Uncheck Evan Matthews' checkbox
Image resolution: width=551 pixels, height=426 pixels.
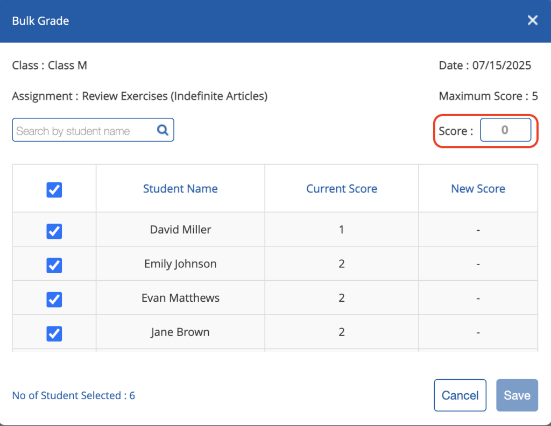(x=54, y=299)
